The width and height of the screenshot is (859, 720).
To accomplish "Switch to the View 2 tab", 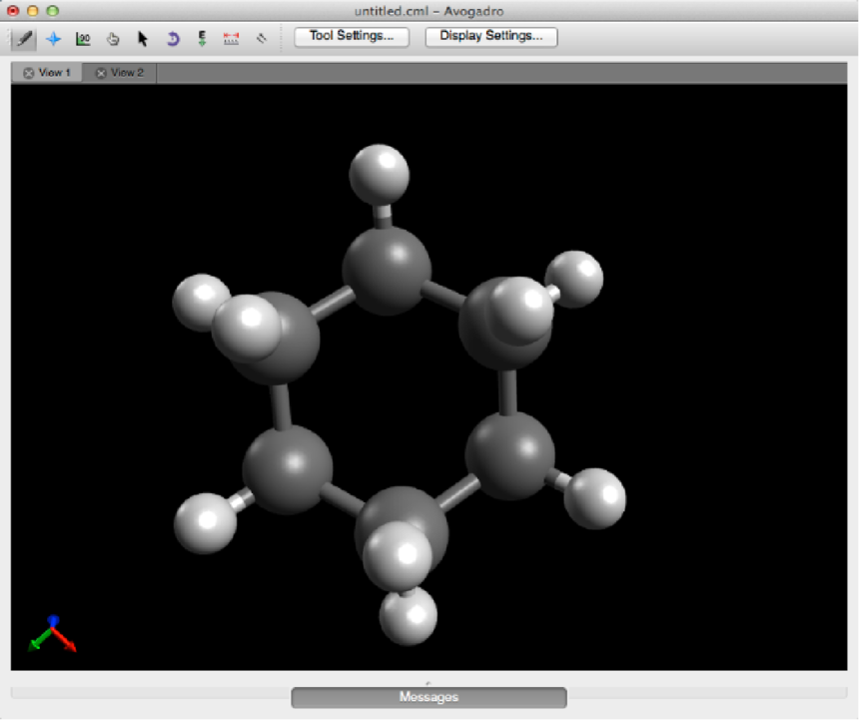I will [x=127, y=73].
